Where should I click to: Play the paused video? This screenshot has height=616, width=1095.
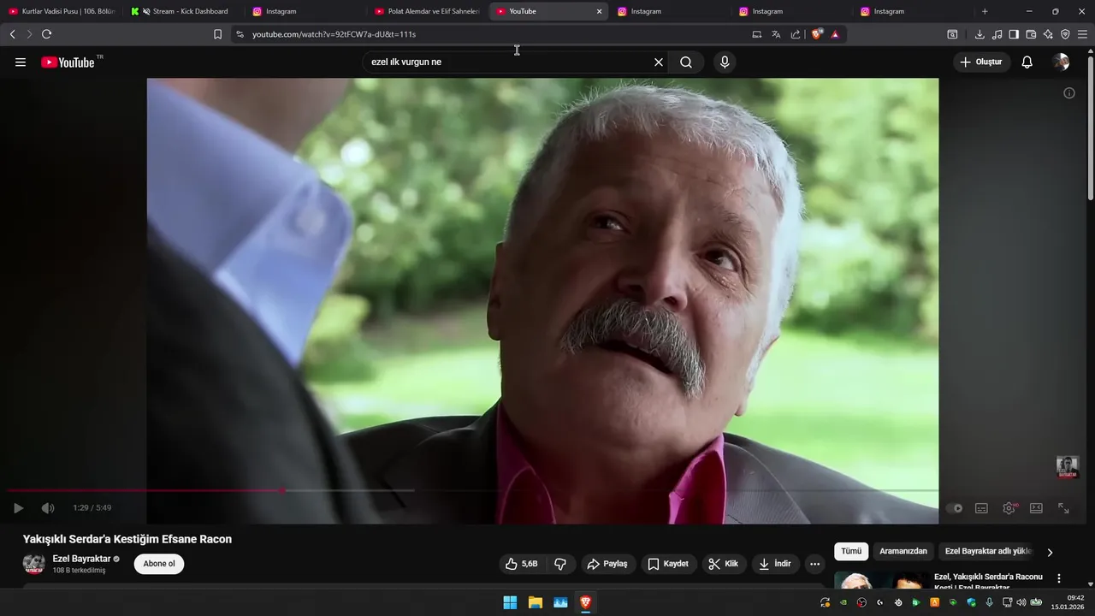tap(18, 508)
